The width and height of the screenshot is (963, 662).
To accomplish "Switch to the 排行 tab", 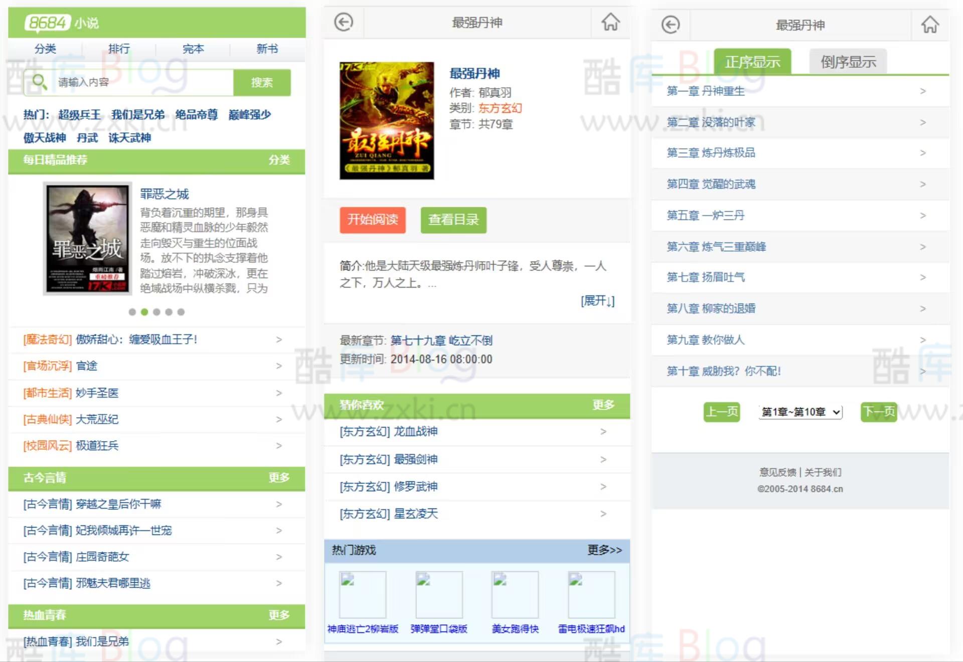I will [x=119, y=48].
